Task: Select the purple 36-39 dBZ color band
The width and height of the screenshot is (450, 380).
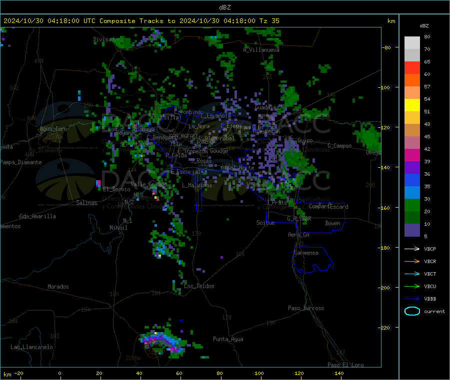Action: coord(412,168)
